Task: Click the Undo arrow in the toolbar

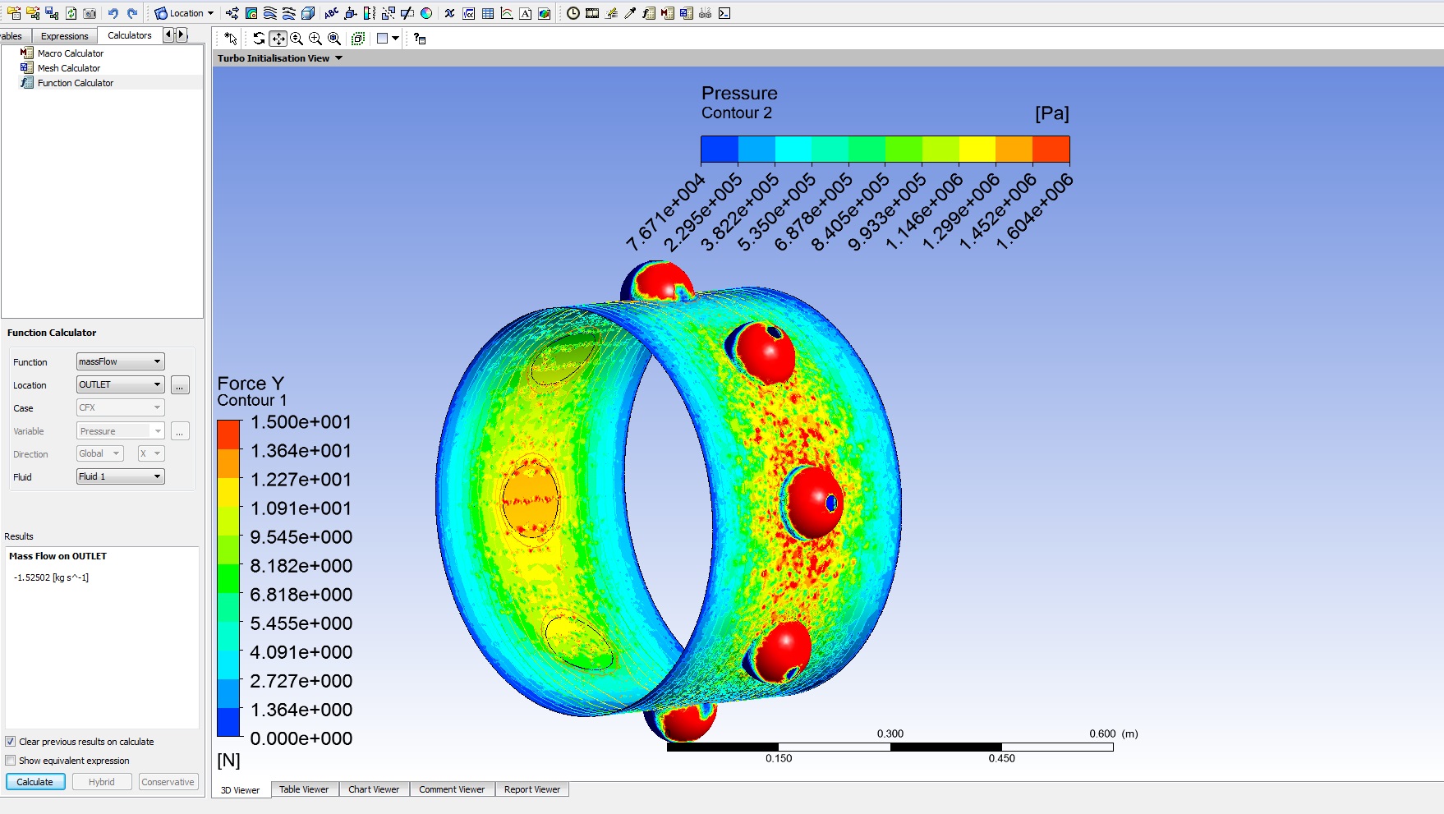Action: click(x=113, y=13)
